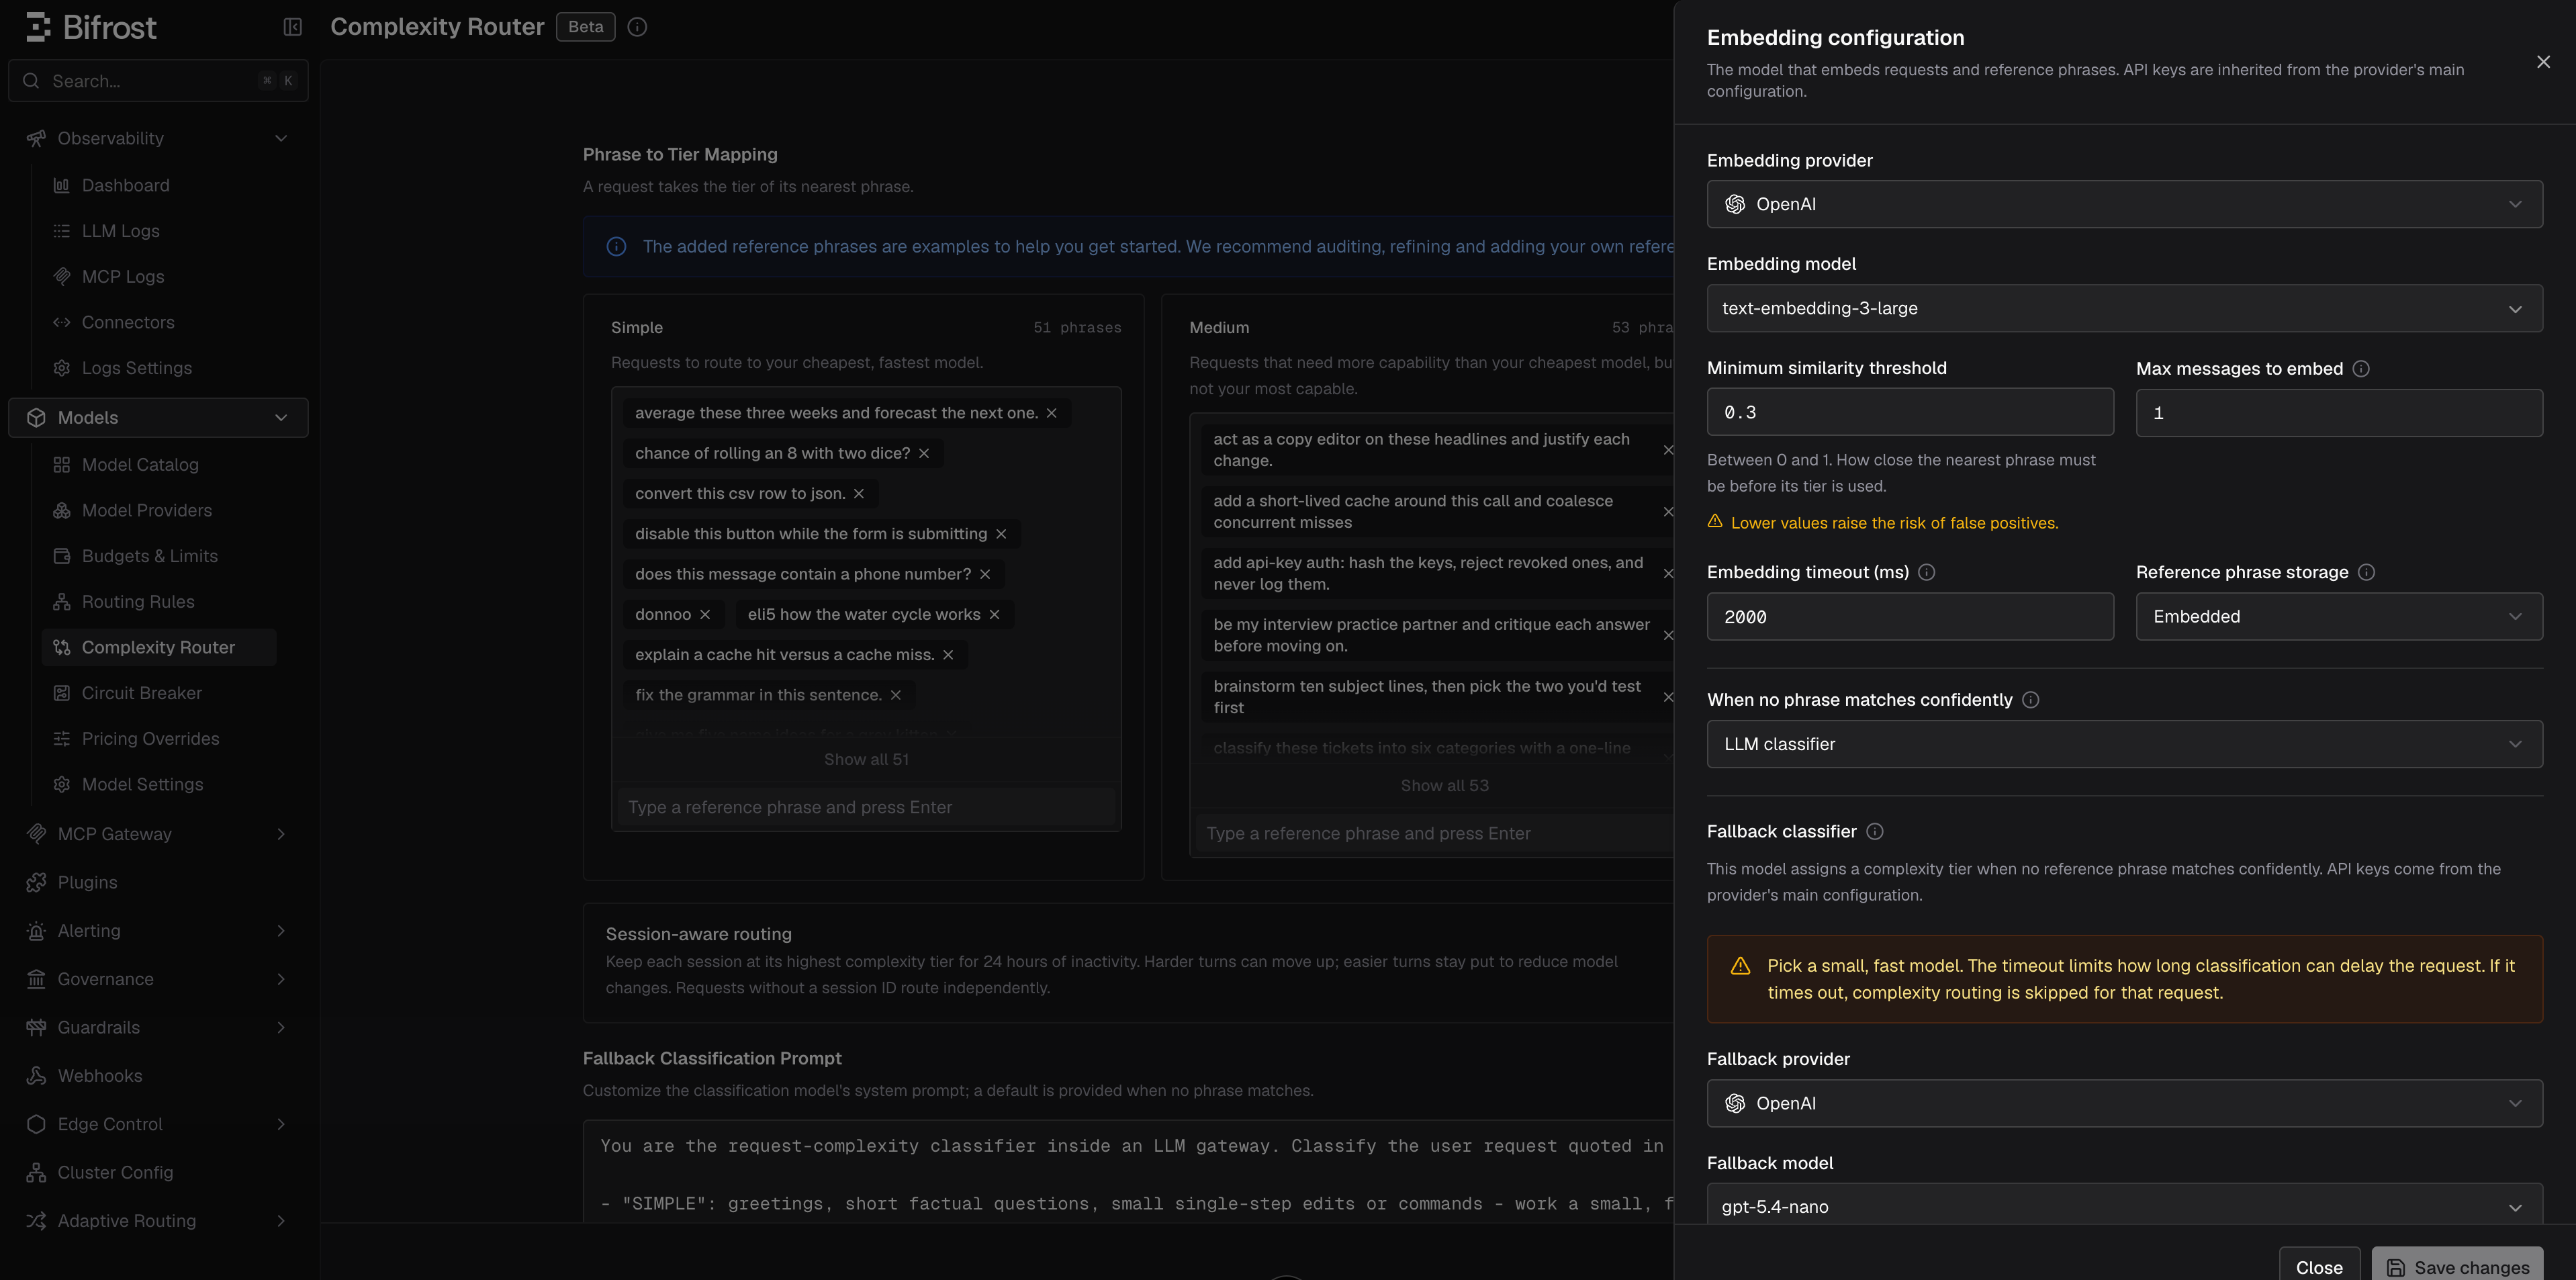Show info for Embedding timeout
2576x1280 pixels.
click(1927, 572)
